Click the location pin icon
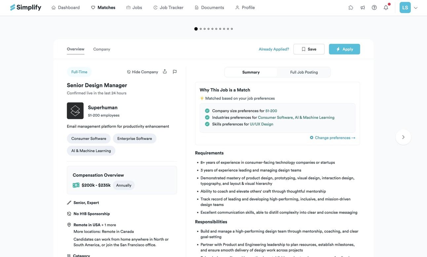The height and width of the screenshot is (257, 427). coord(69,225)
